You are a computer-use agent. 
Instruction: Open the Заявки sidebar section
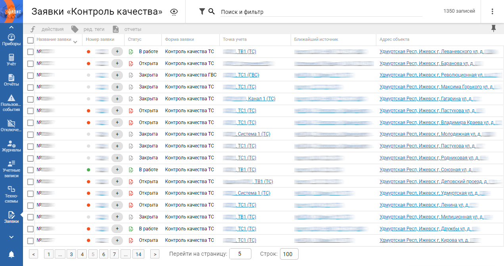tap(11, 217)
